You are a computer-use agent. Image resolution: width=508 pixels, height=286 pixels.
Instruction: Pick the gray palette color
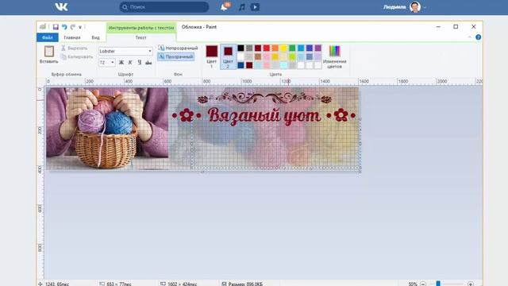249,48
